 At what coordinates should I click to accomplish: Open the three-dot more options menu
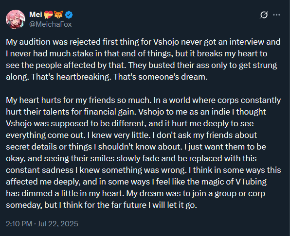click(276, 15)
